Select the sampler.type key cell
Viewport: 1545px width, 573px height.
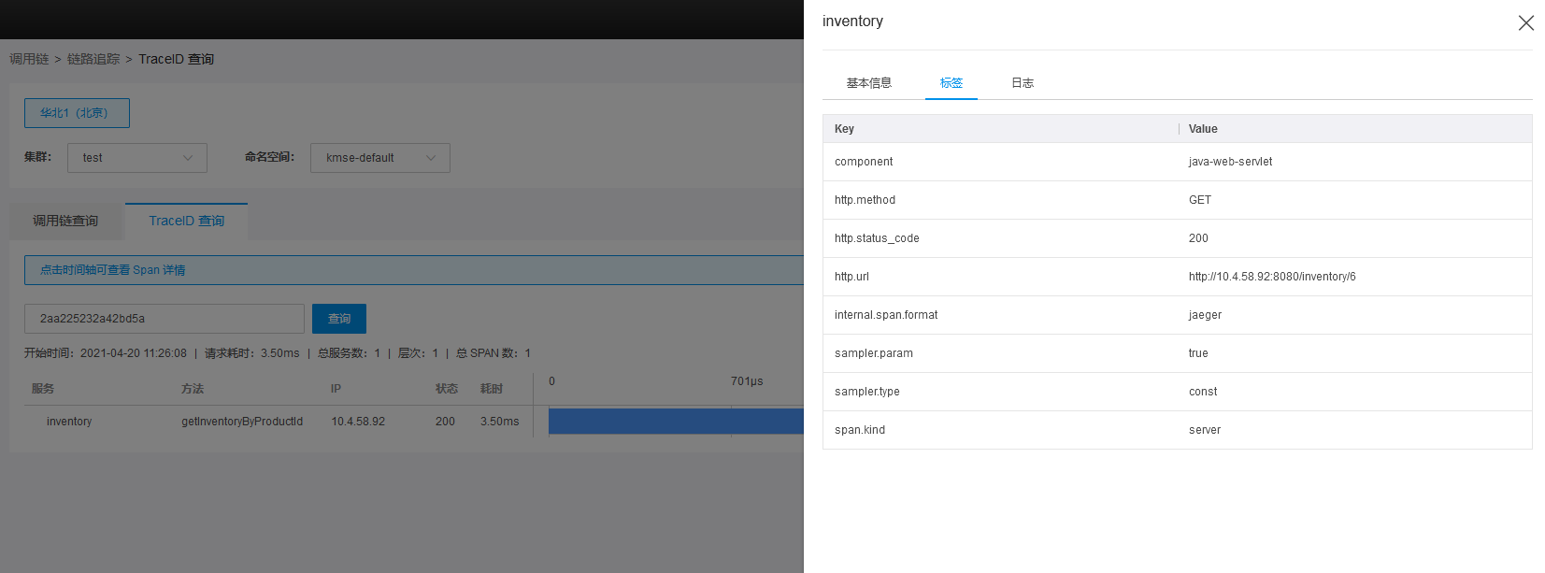tap(867, 392)
